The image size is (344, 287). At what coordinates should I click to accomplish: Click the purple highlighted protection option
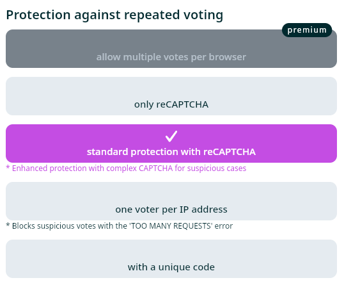pos(171,143)
